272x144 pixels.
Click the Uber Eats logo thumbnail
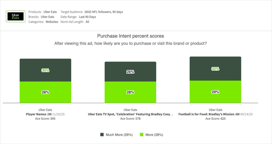pos(15,16)
